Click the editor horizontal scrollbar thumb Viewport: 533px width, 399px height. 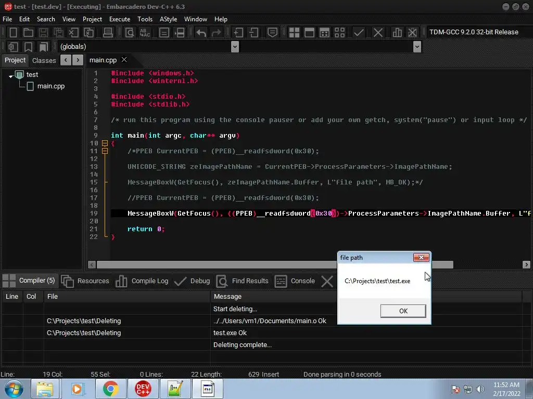coord(275,264)
